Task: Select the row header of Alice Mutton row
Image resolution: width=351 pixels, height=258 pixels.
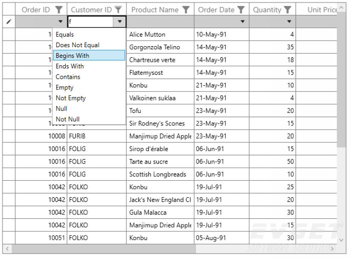Action: (9, 35)
